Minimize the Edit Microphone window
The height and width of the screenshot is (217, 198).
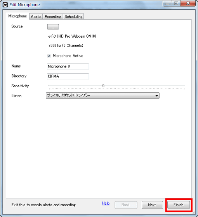tap(167, 3)
